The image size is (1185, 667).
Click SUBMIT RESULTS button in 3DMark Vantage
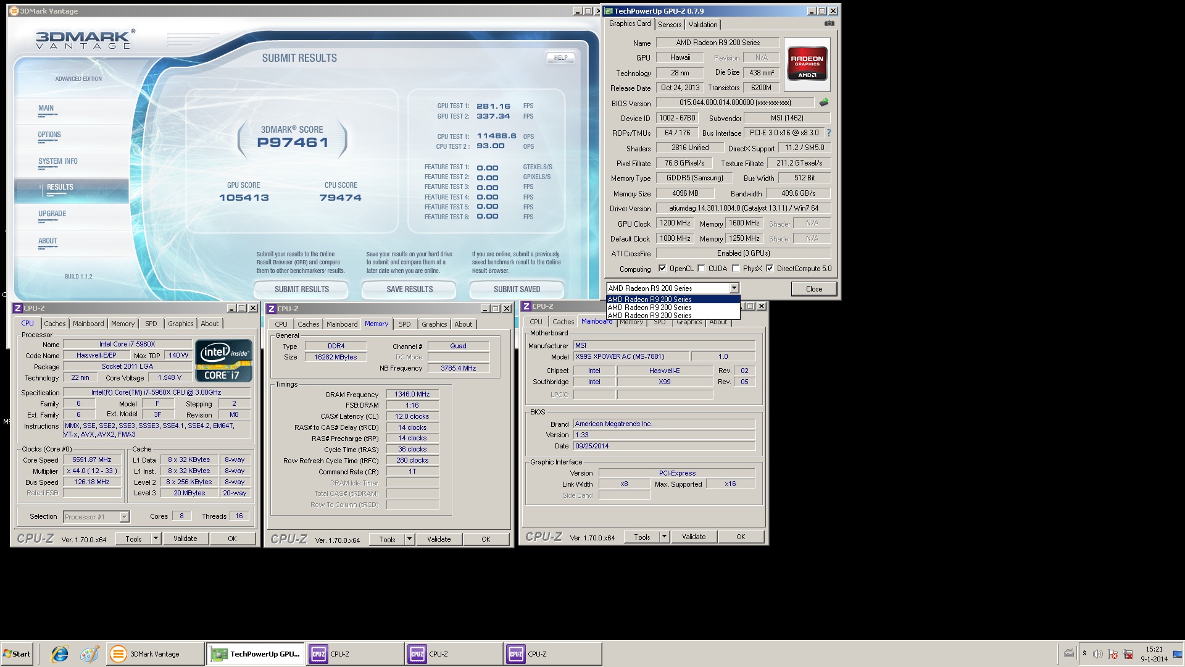301,289
